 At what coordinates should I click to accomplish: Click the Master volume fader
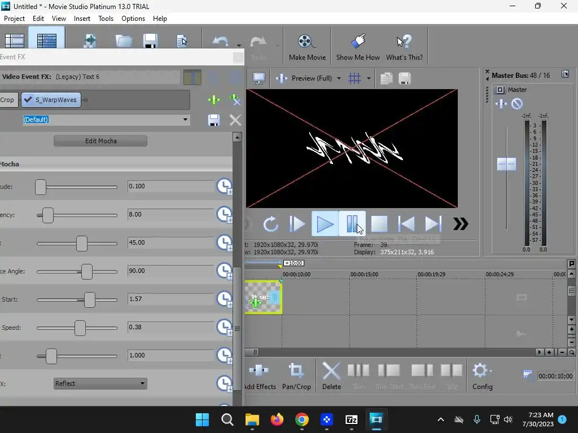[506, 164]
